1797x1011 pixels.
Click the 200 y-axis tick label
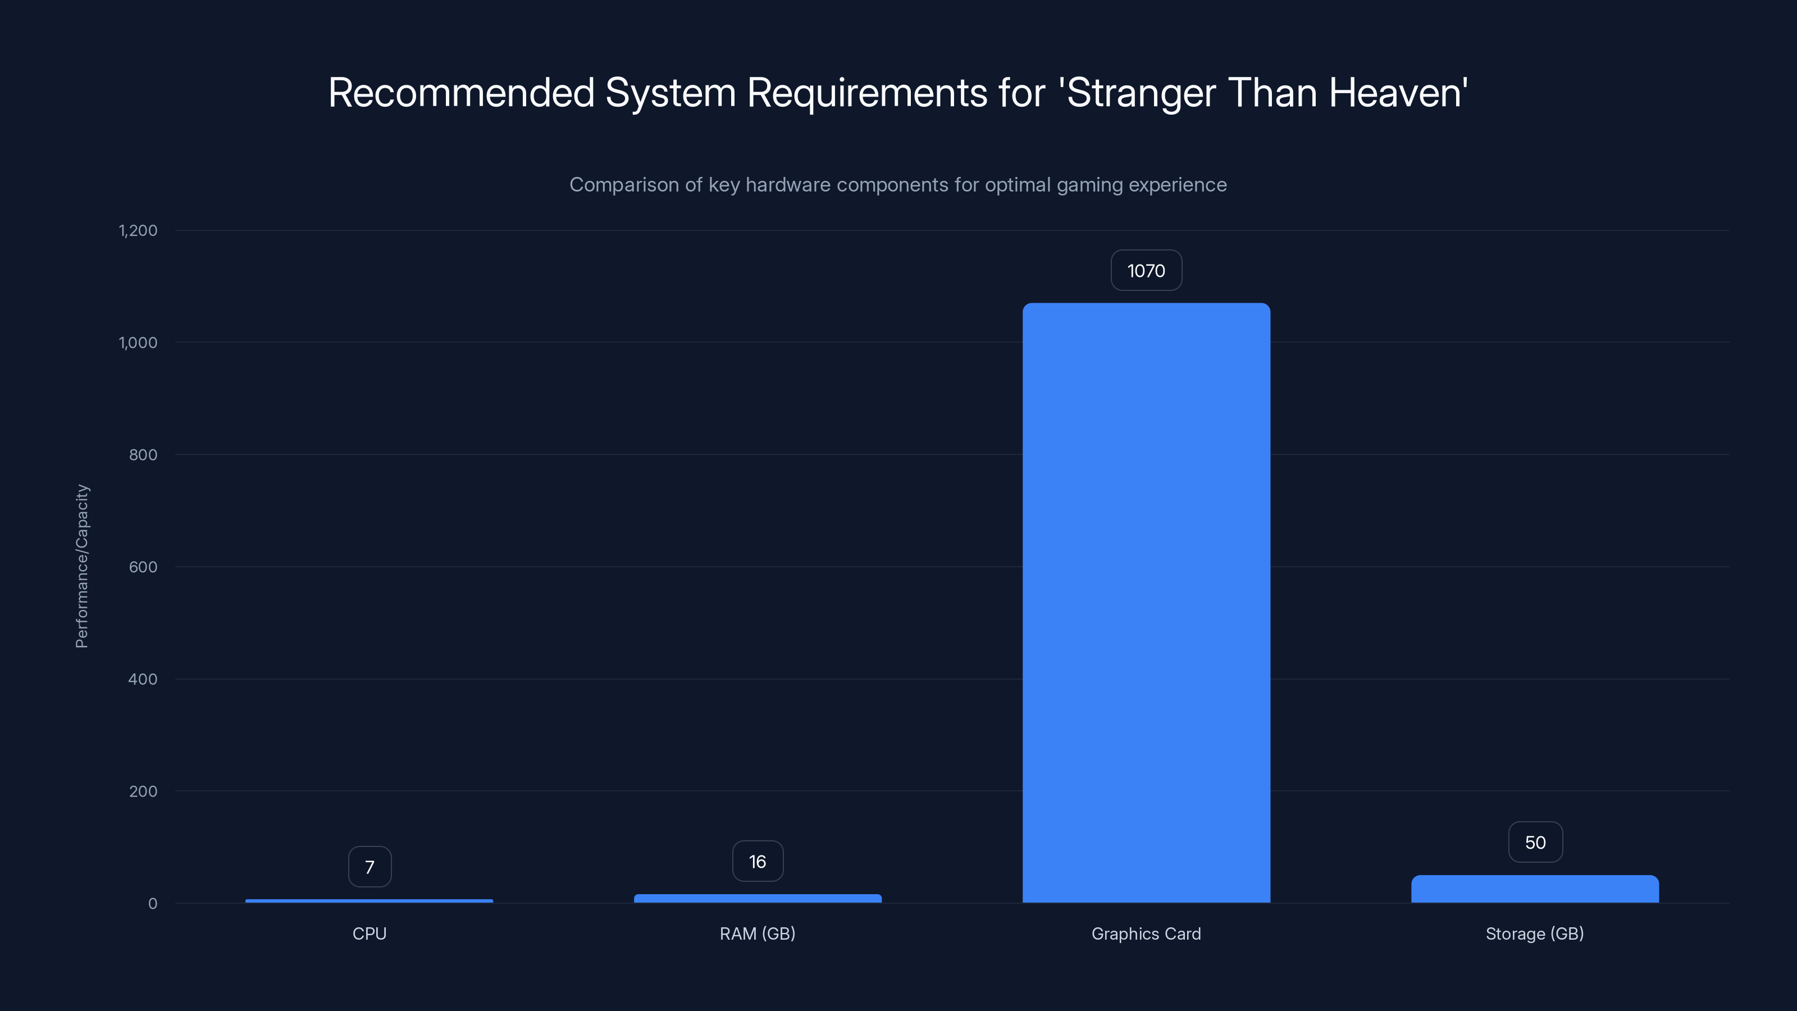click(x=143, y=791)
